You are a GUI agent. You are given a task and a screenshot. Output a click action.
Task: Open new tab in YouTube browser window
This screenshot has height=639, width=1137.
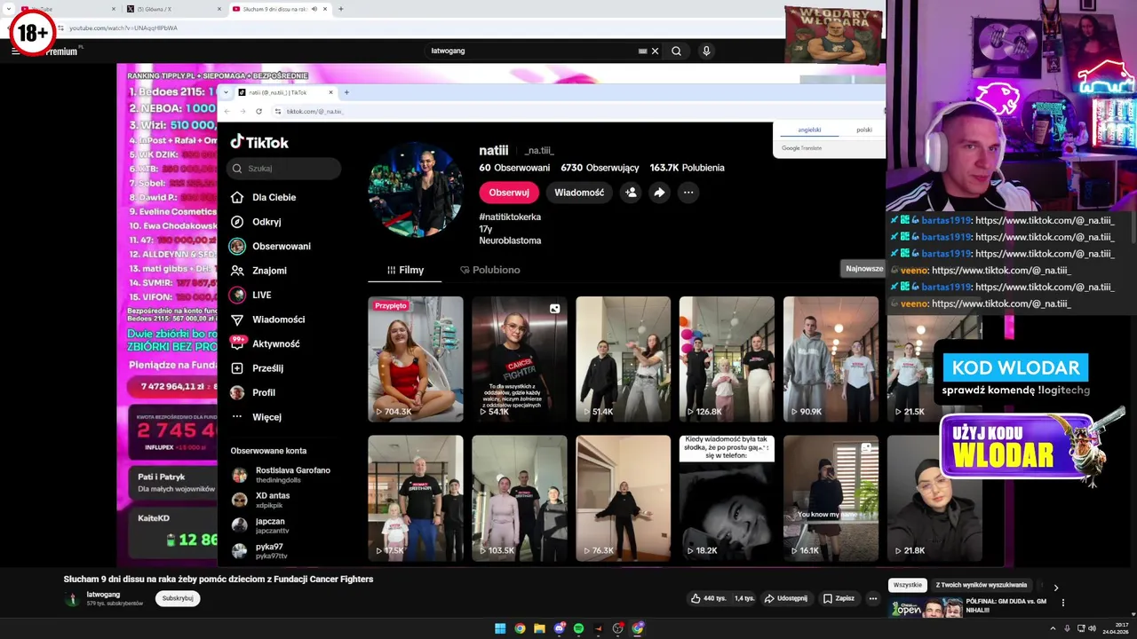pyautogui.click(x=340, y=9)
